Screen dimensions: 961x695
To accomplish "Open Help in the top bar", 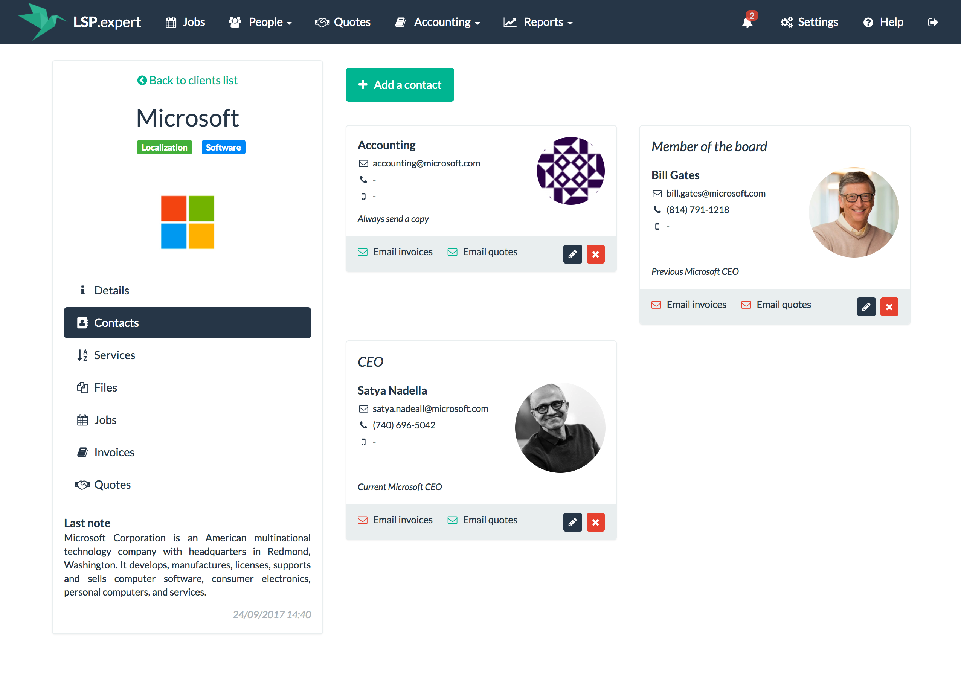I will click(883, 22).
